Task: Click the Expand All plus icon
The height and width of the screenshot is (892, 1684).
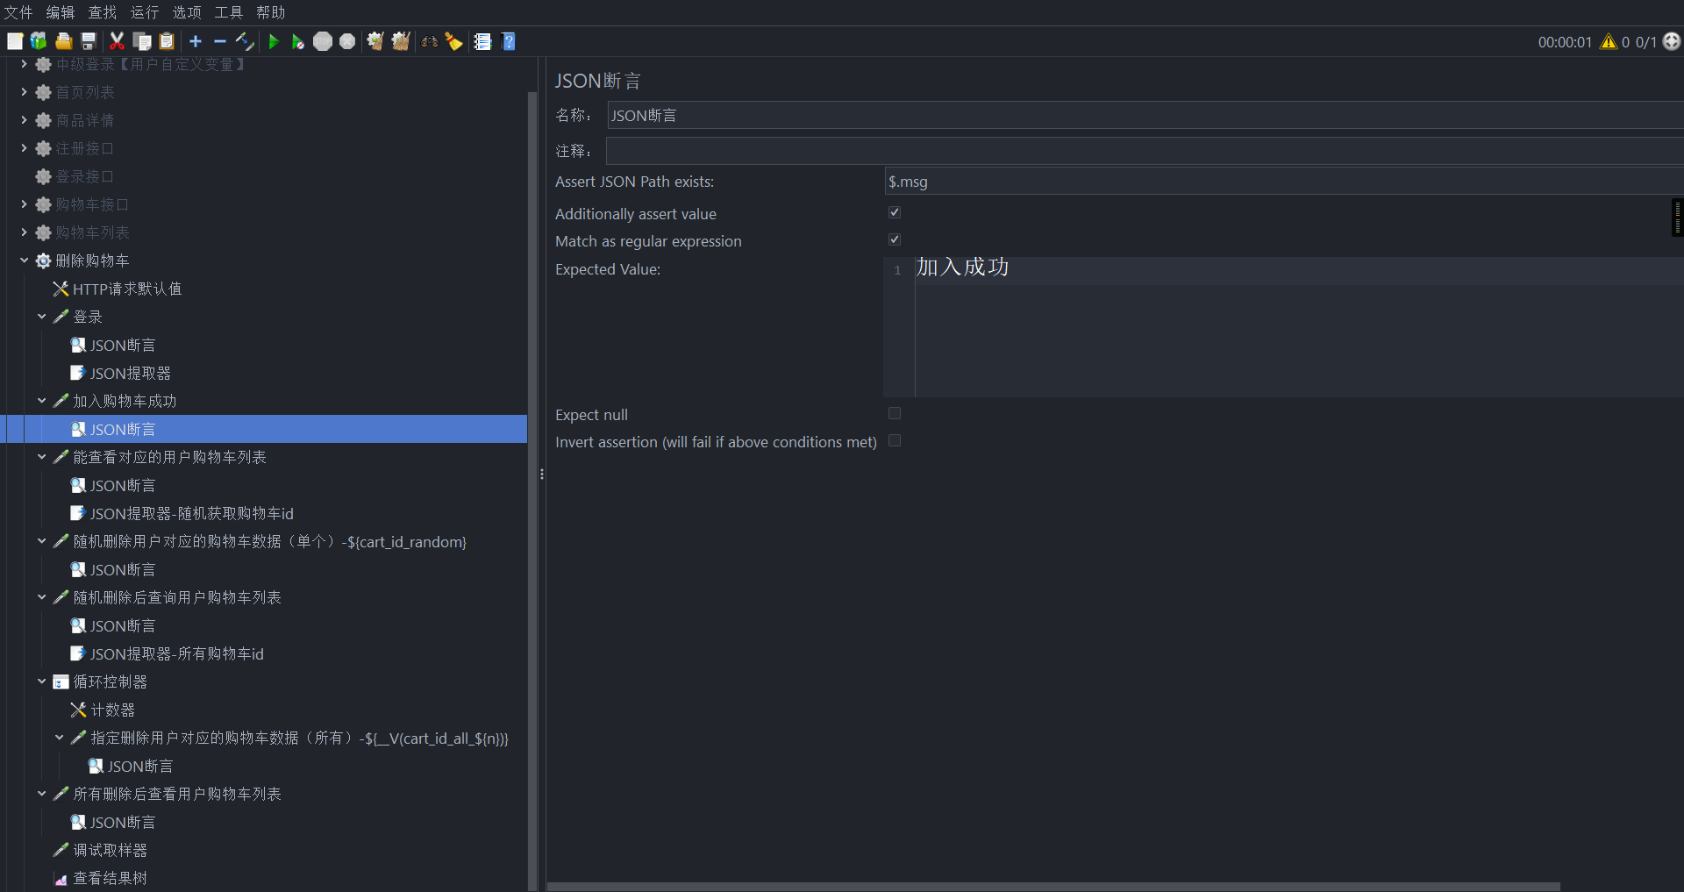Action: click(x=196, y=41)
